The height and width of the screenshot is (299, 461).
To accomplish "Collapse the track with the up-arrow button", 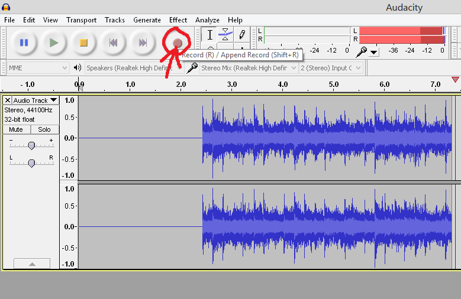I will pyautogui.click(x=32, y=264).
